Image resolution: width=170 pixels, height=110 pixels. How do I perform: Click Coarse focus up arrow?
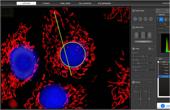[x=141, y=92]
